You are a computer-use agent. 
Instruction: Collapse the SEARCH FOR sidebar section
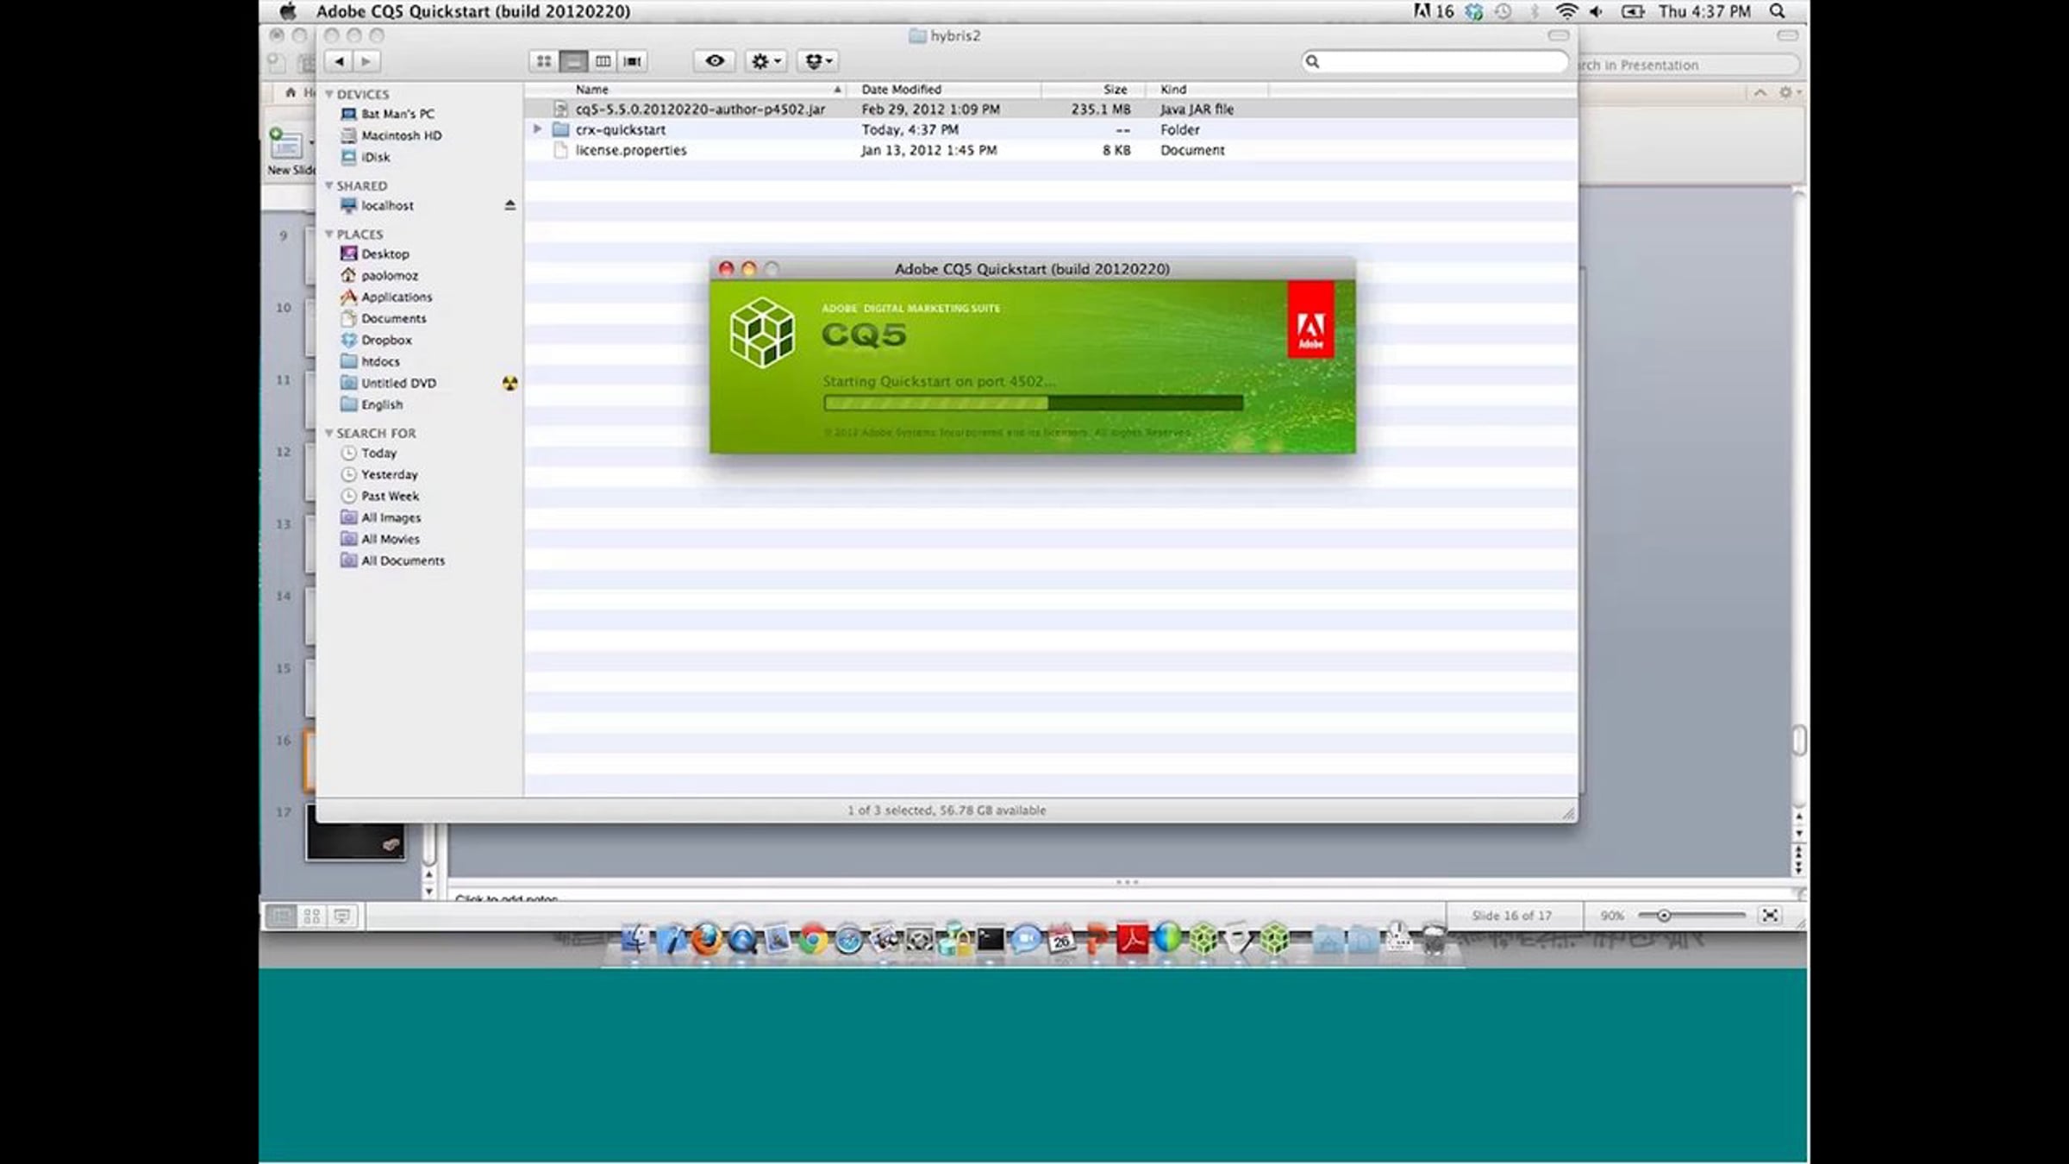pos(329,433)
